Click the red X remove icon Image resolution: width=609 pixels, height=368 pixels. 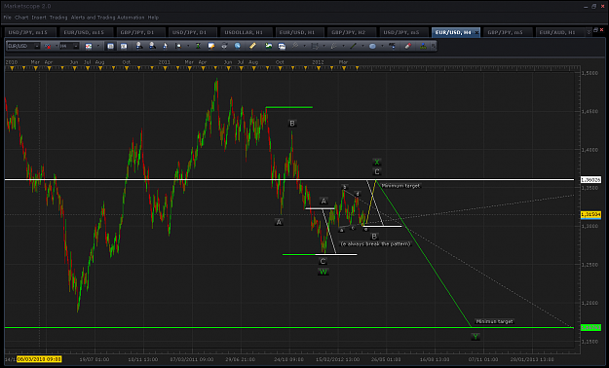point(48,46)
